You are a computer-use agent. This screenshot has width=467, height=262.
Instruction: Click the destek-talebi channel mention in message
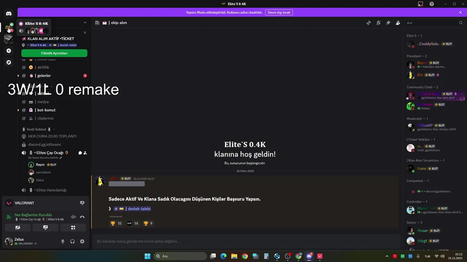coord(132,209)
